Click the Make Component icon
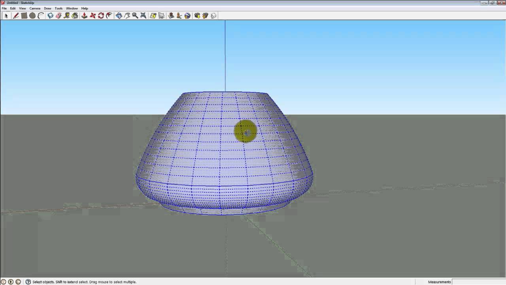506x285 pixels. 49,15
